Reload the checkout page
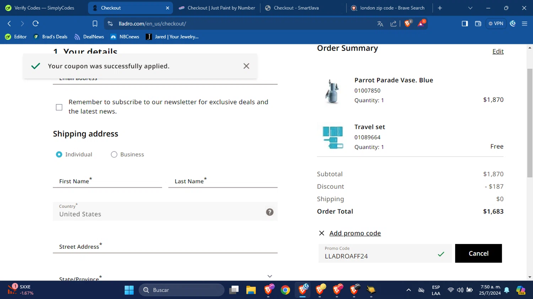Viewport: 533px width, 299px height. pos(36,23)
